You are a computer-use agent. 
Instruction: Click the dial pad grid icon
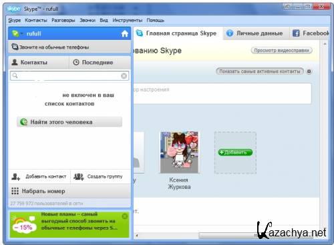15,191
